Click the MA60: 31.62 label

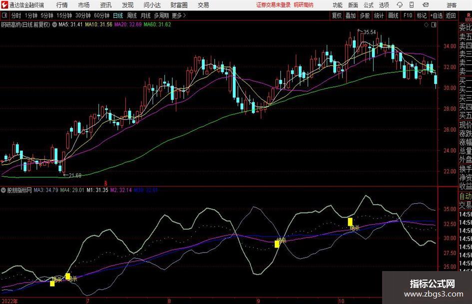(x=157, y=24)
